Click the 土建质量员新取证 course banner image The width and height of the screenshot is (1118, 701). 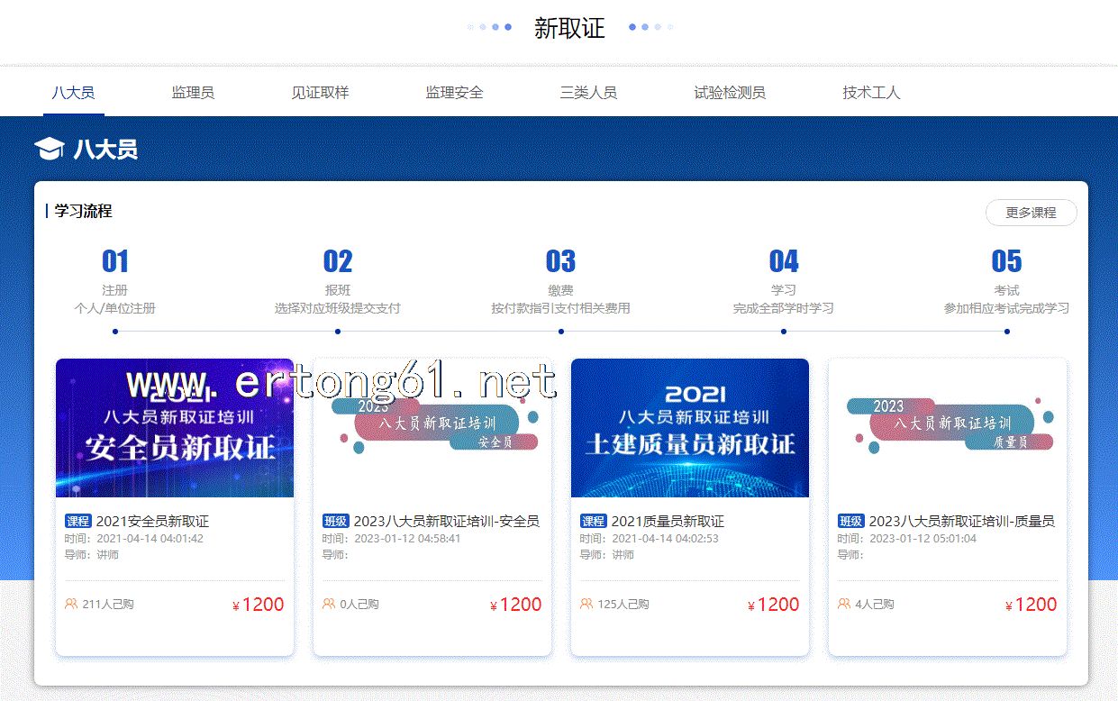point(690,428)
